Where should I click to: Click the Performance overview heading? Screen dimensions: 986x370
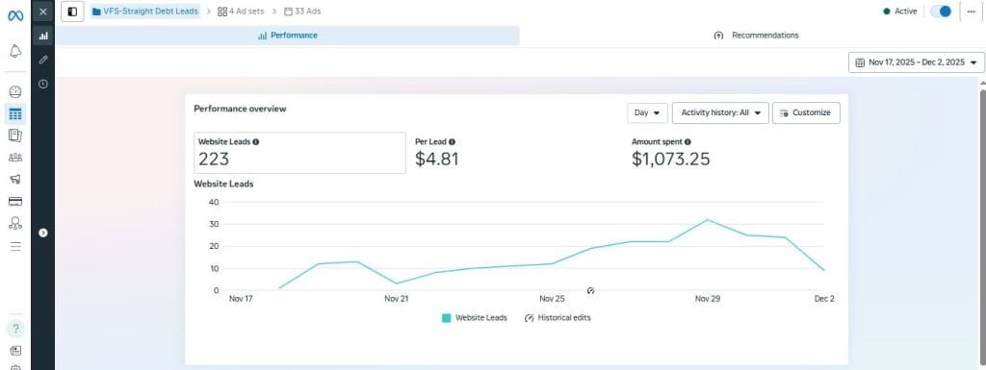[x=240, y=109]
